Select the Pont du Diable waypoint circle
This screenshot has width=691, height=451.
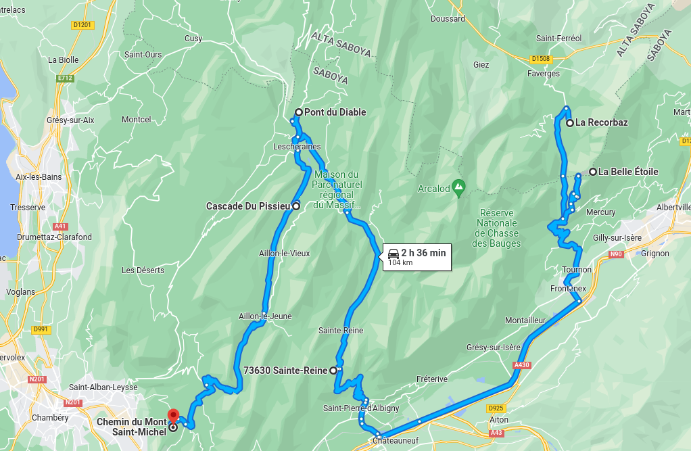click(x=298, y=112)
